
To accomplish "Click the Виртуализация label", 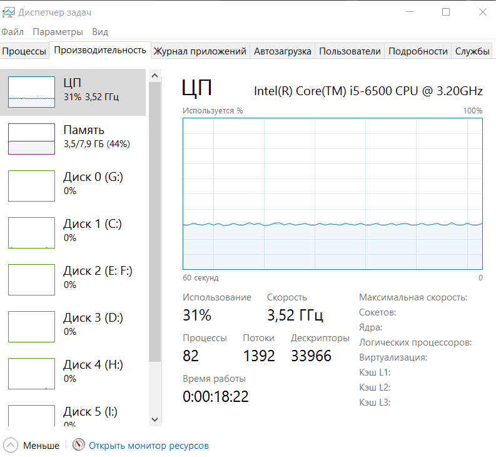I will (393, 357).
